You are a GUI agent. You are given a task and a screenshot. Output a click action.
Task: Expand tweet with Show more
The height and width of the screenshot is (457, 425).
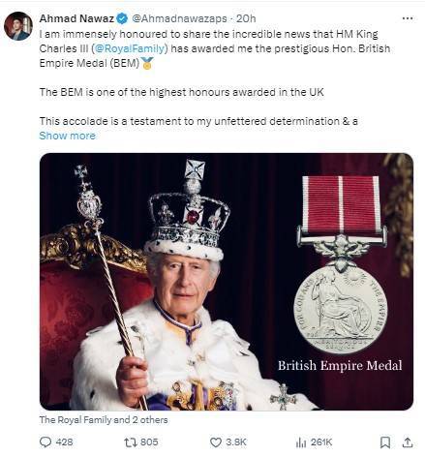(x=68, y=136)
